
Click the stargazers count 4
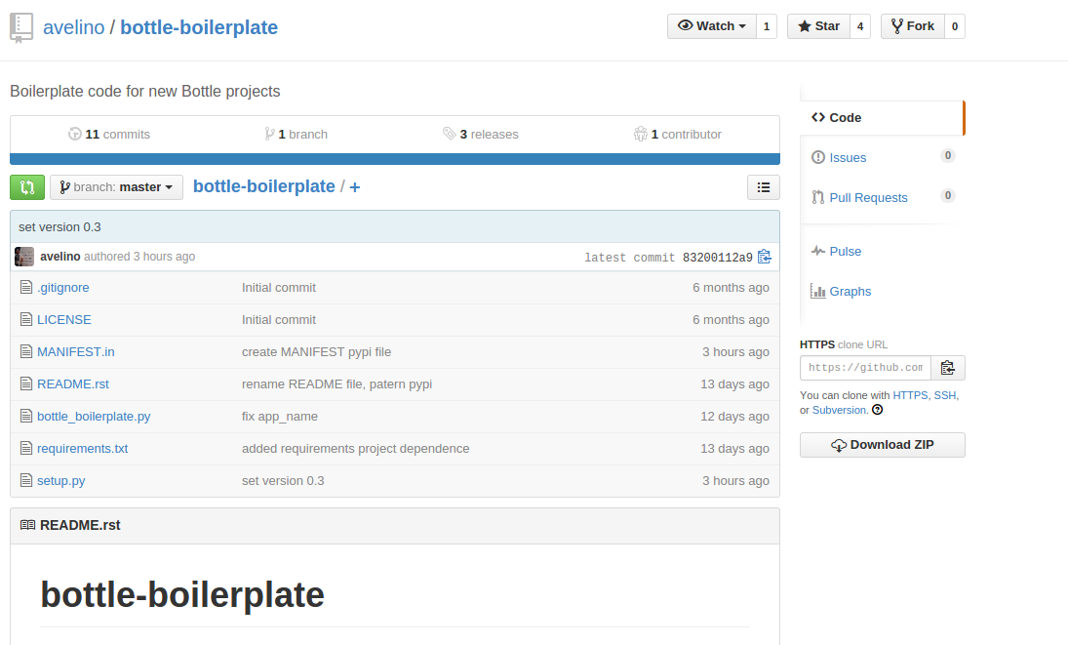click(x=860, y=26)
